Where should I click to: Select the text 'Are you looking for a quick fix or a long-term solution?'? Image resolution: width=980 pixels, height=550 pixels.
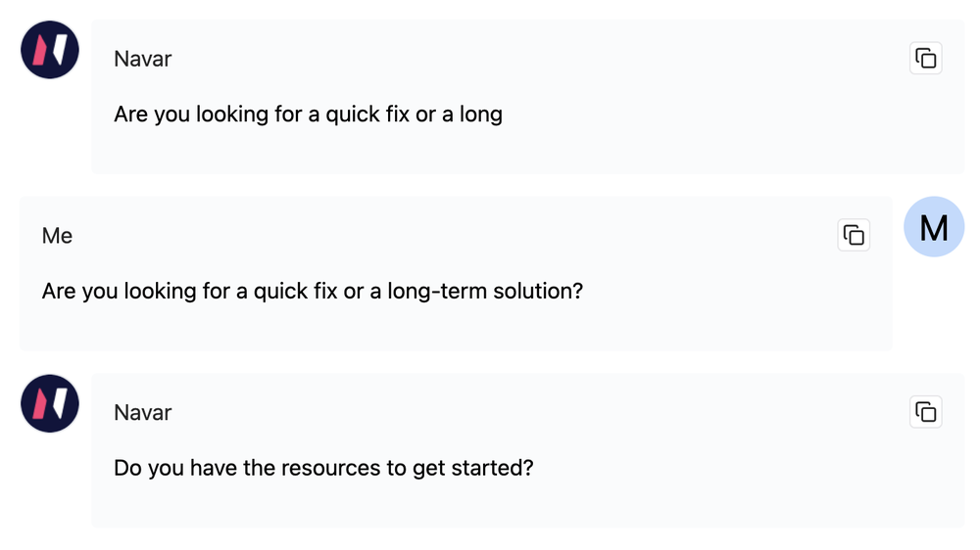point(312,292)
